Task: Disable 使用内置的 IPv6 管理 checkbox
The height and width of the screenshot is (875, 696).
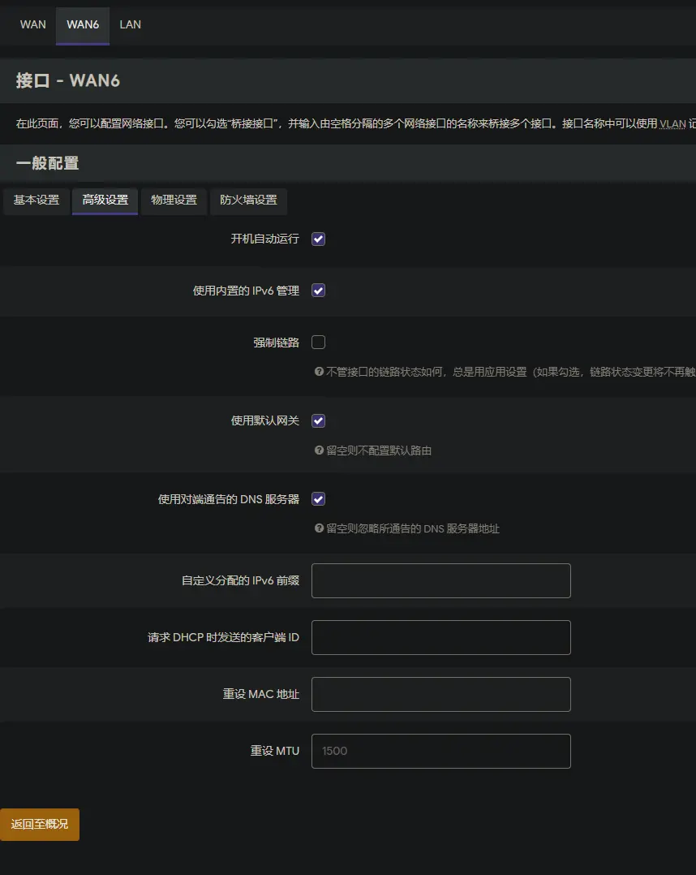Action: tap(319, 291)
